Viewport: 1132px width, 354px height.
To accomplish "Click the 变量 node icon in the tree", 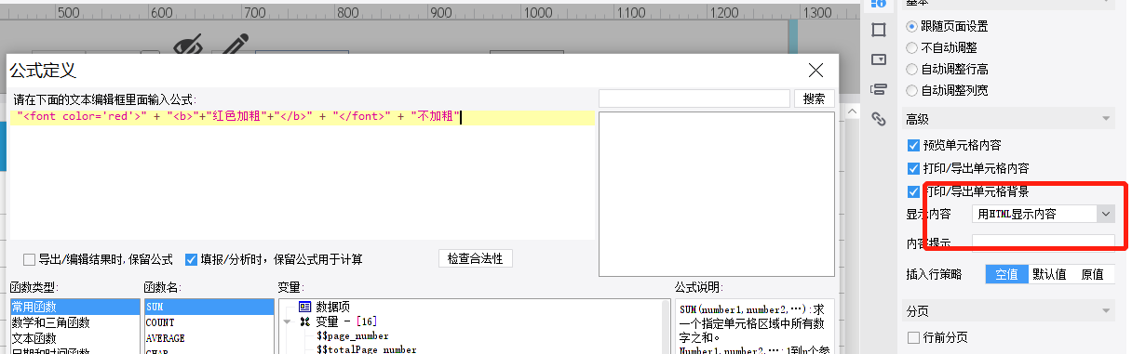I will coord(304,321).
